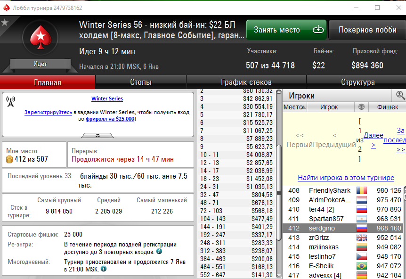Open the Столы tab

point(141,82)
